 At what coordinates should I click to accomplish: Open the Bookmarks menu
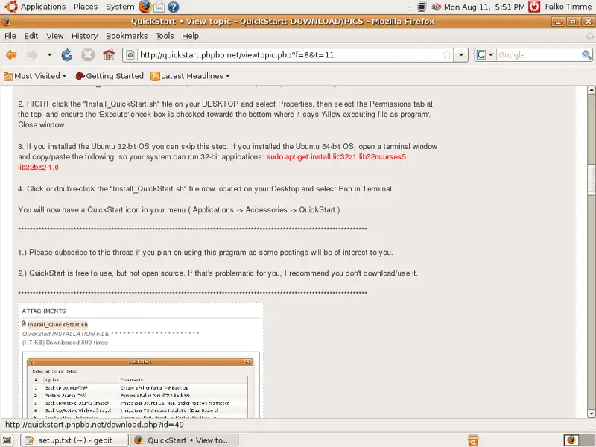126,36
